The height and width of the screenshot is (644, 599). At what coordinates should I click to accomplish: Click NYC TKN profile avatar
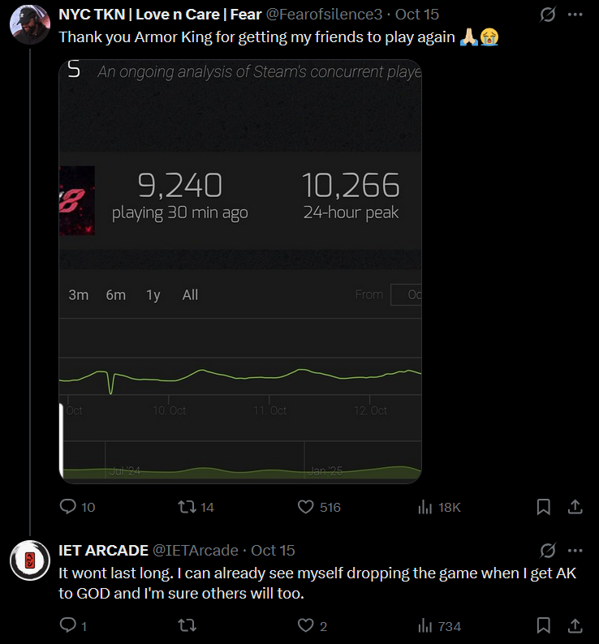pos(29,24)
